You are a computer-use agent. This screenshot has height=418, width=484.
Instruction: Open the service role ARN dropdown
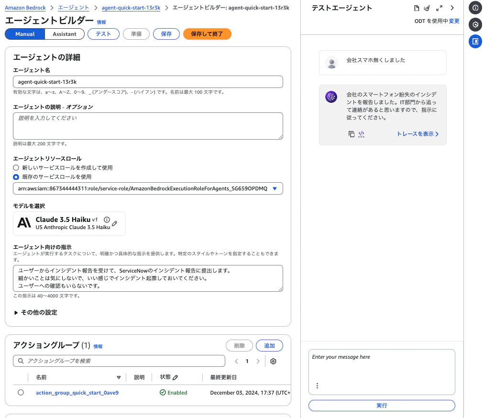click(x=148, y=188)
